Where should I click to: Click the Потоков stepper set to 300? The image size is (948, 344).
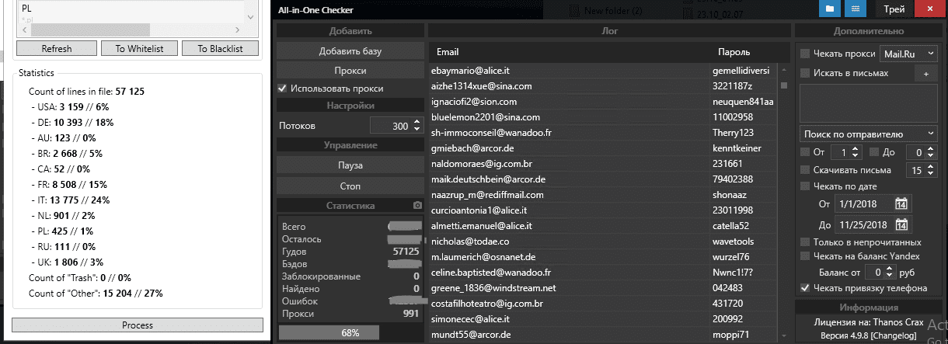pyautogui.click(x=396, y=125)
